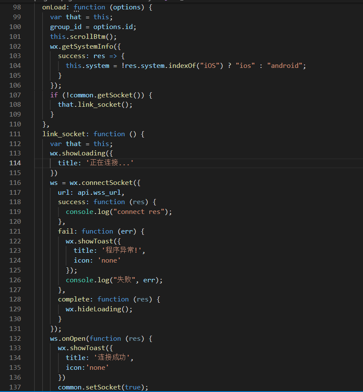Click the highlighted line number 114
363x392 pixels.
(15, 163)
